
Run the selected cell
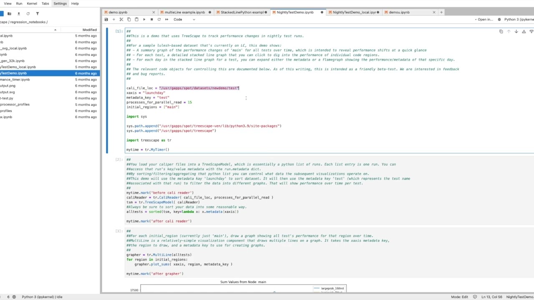[144, 20]
